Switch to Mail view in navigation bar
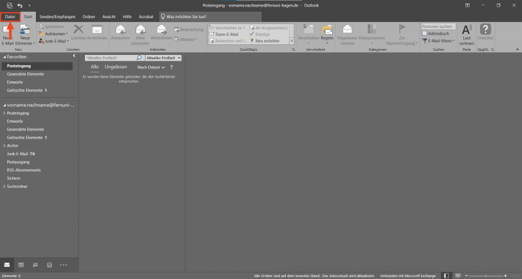This screenshot has height=279, width=522. [7, 265]
